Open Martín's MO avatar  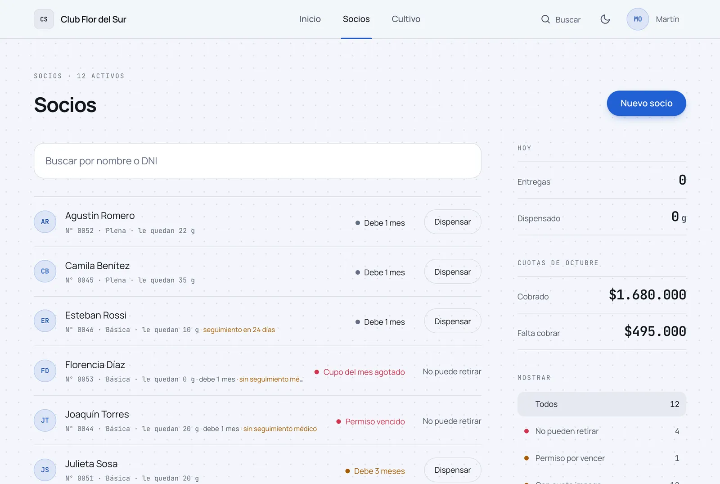point(638,19)
